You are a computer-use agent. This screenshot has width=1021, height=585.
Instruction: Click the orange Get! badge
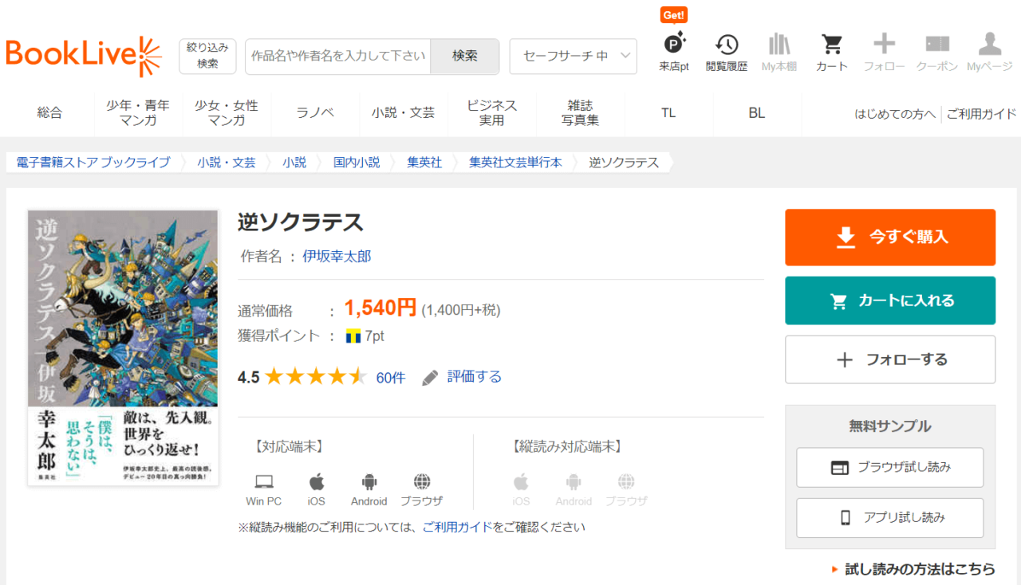point(674,15)
